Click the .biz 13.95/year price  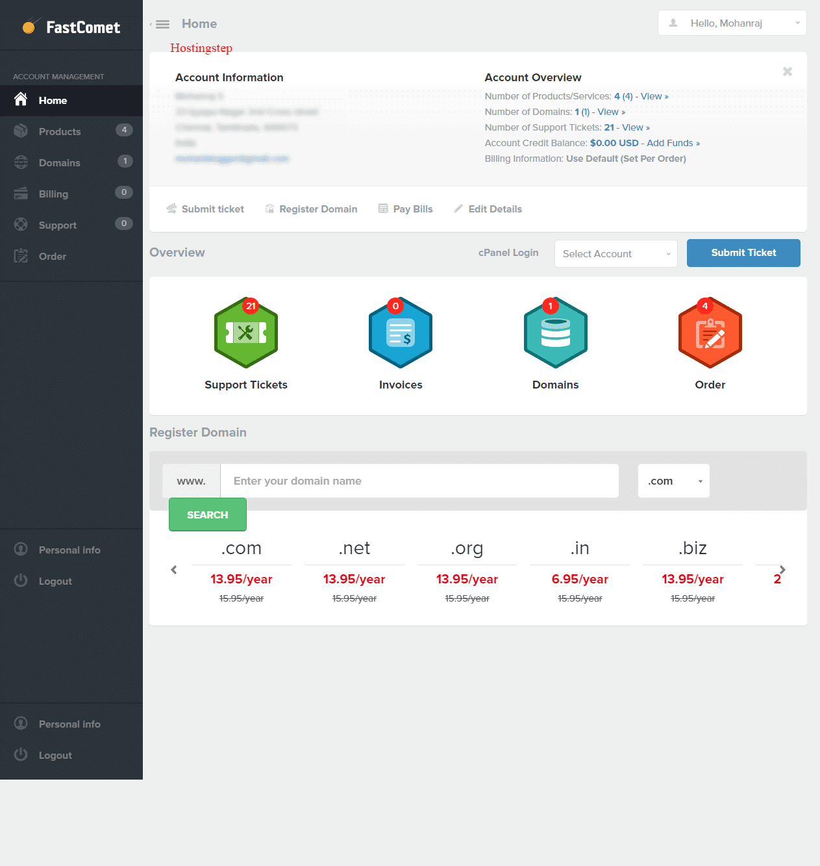(693, 579)
